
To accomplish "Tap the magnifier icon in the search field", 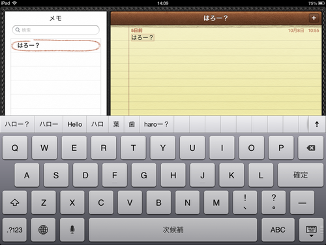I will point(18,30).
